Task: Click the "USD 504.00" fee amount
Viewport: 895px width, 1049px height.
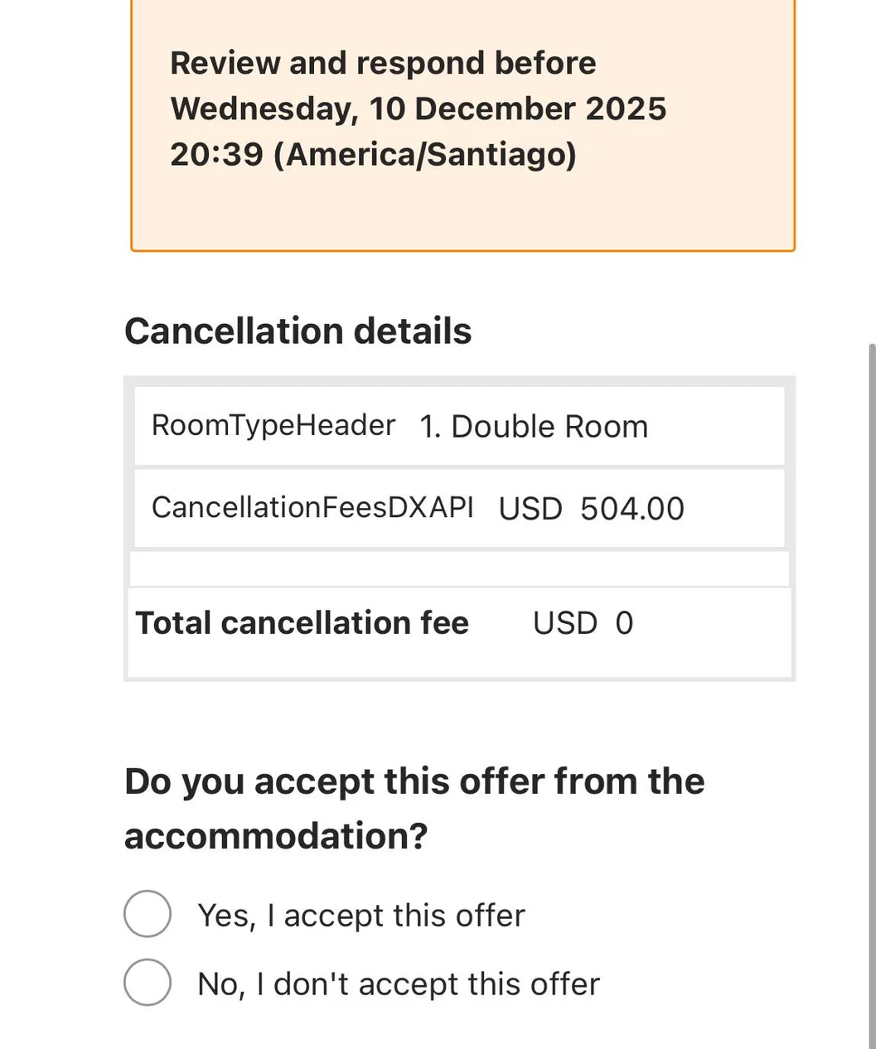Action: click(592, 509)
